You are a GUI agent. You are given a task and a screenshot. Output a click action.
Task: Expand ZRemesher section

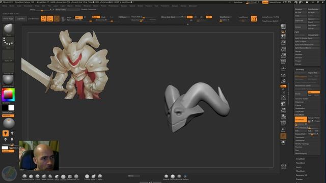point(300,141)
